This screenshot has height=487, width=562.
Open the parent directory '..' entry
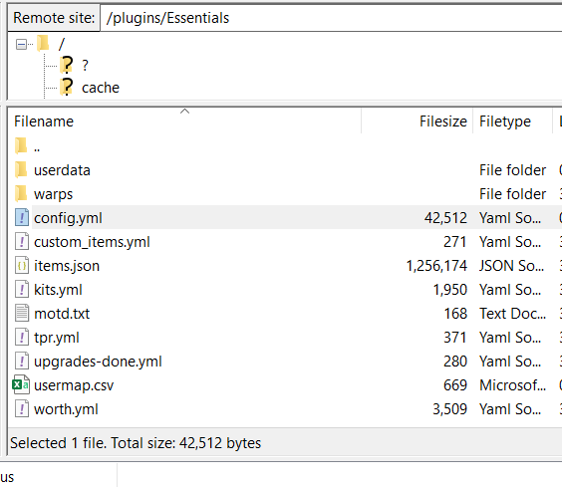tap(37, 146)
